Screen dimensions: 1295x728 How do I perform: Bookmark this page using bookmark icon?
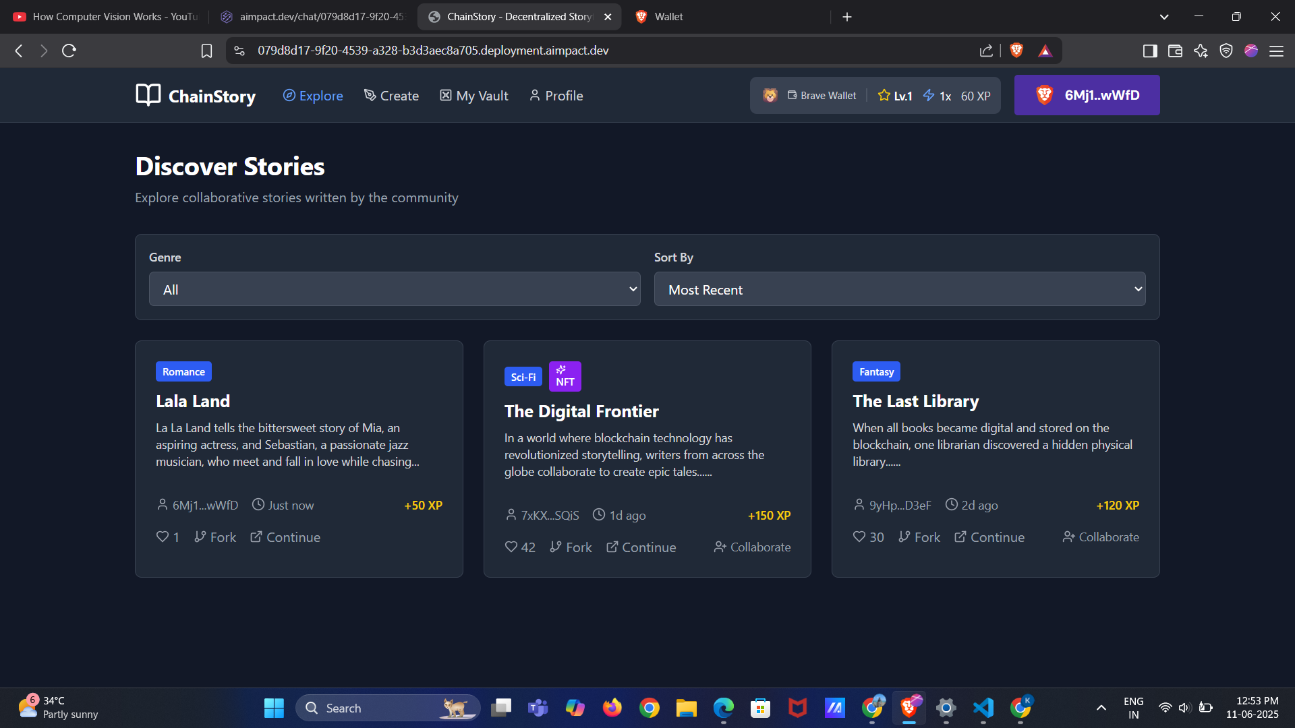click(x=206, y=51)
